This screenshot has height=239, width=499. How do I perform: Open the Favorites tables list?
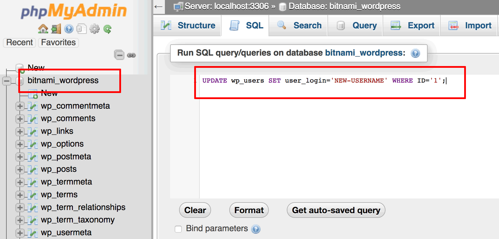pyautogui.click(x=58, y=43)
